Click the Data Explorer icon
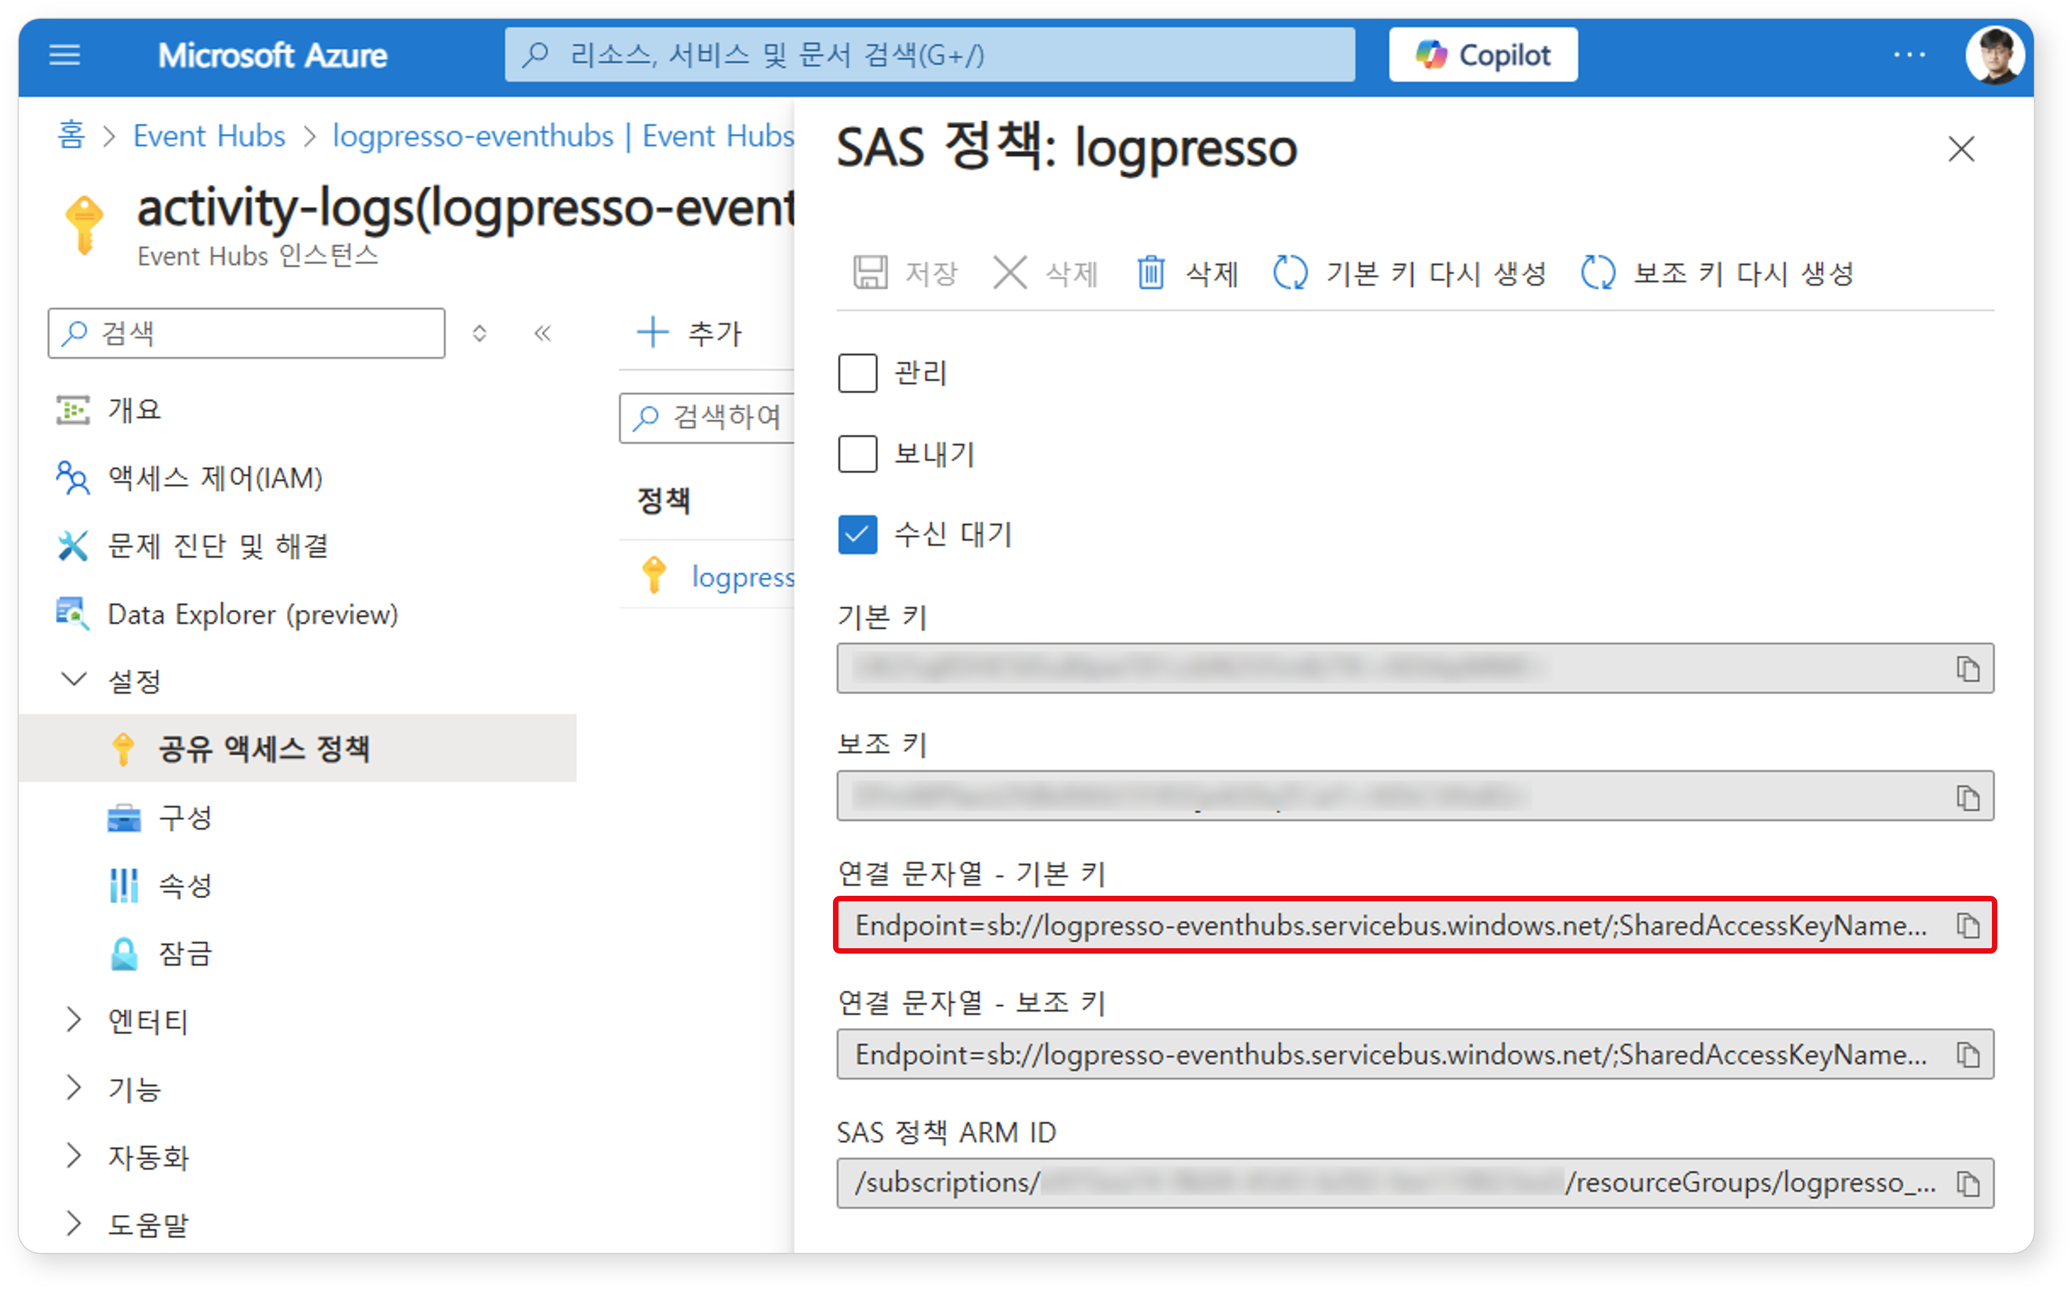The width and height of the screenshot is (2072, 1291). [x=73, y=614]
